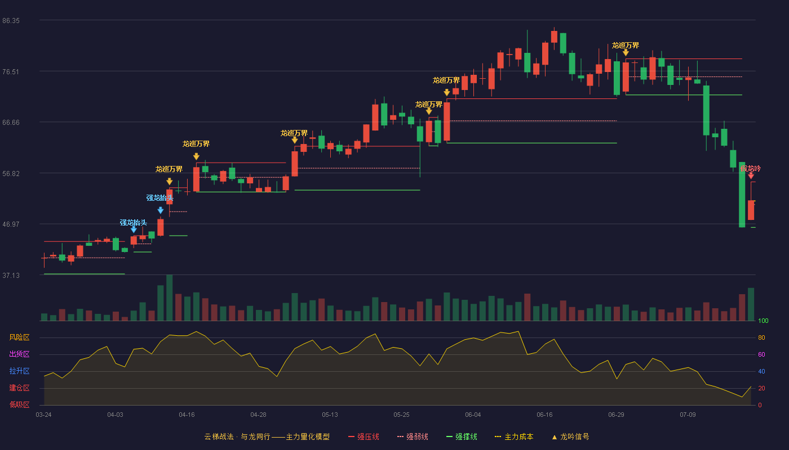Click the 04-28 date label

[258, 415]
